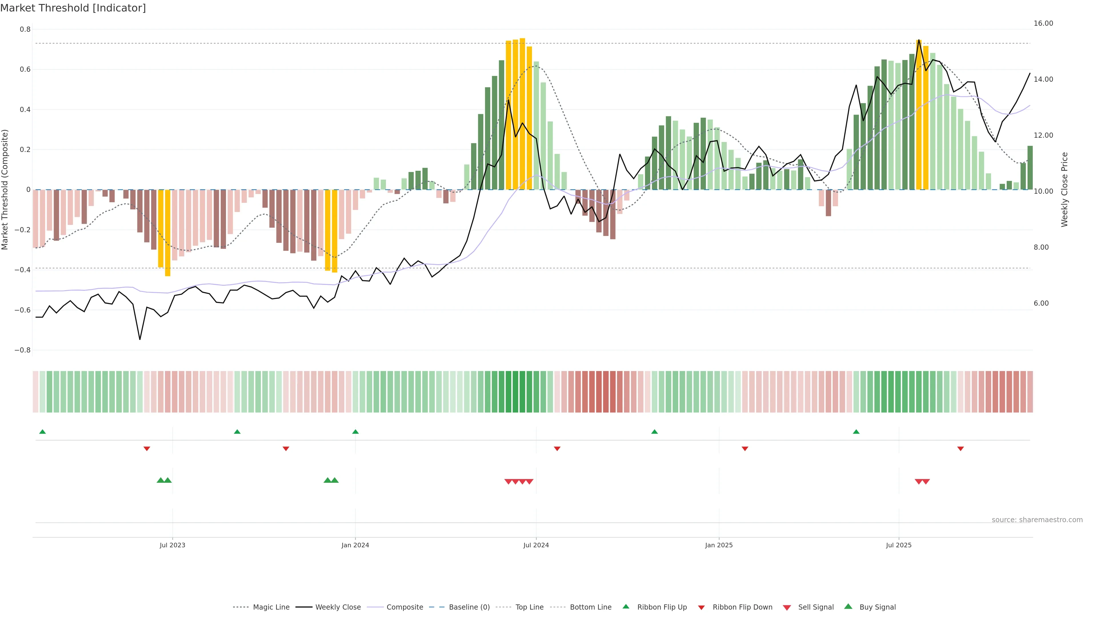Click the ribbon flip down marker before Jul 2023
This screenshot has width=1097, height=617.
(147, 448)
